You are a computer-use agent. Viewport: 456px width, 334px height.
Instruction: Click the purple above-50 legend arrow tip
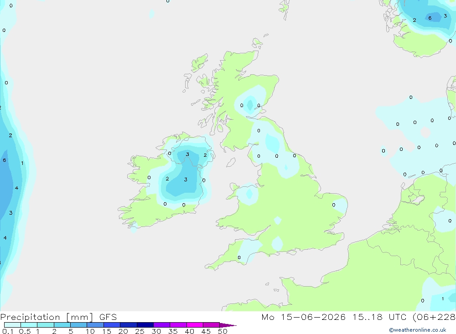click(228, 325)
